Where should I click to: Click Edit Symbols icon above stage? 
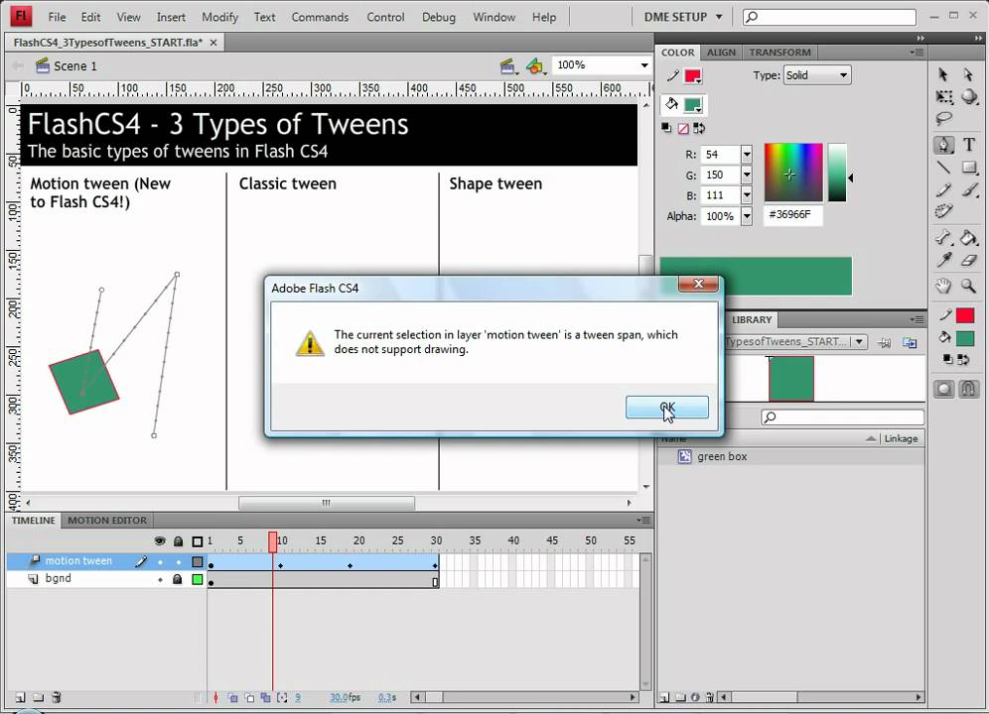(535, 65)
